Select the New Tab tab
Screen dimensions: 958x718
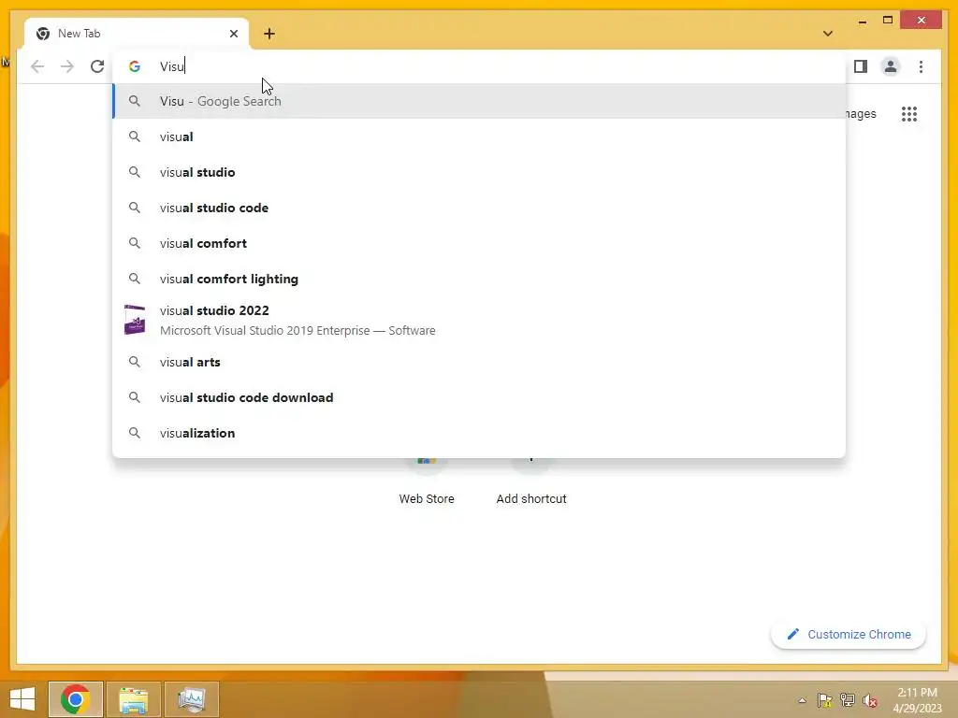click(137, 34)
